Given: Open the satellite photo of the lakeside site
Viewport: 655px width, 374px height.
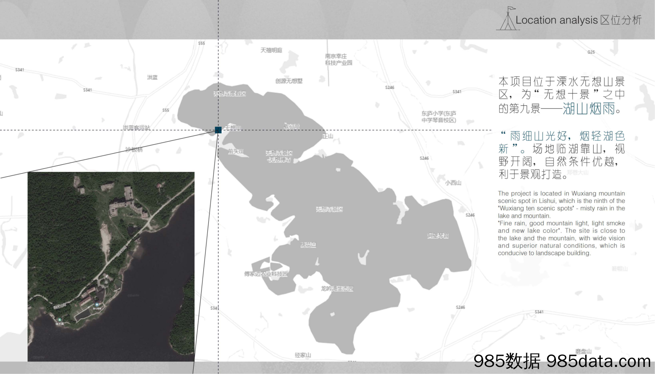Looking at the screenshot, I should click(111, 267).
